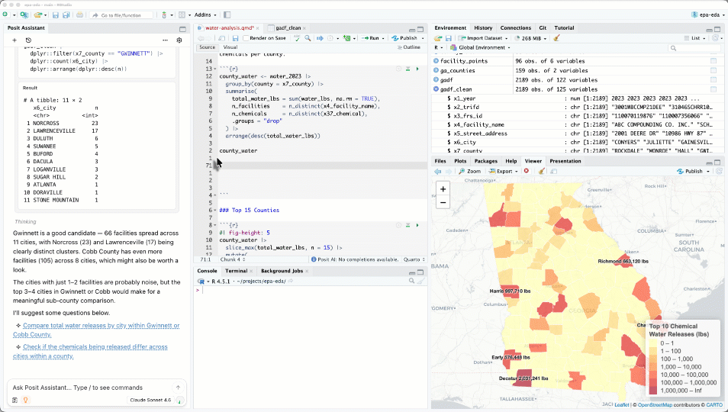The height and width of the screenshot is (412, 728).
Task: Publish document from editor toolbar
Action: coord(404,38)
